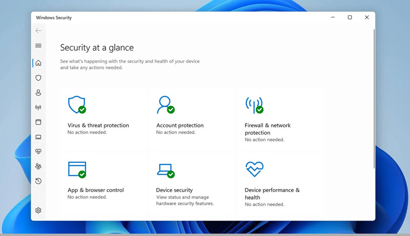410x236 pixels.
Task: Click the large Virus & threat shield icon
Action: [77, 105]
